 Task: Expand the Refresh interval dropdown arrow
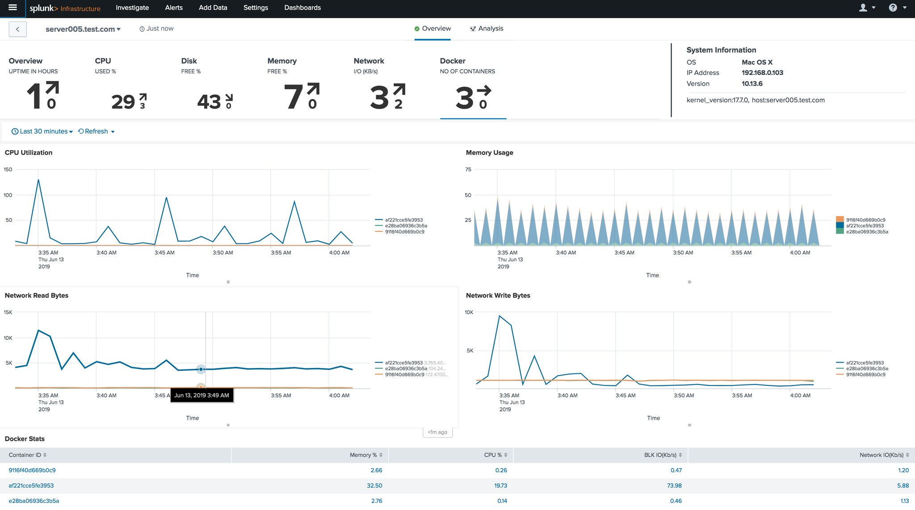point(113,132)
